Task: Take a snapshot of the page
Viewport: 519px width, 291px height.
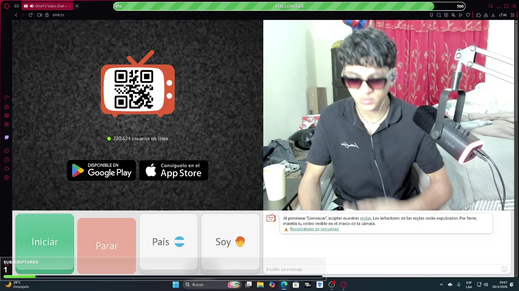Action: (439, 15)
